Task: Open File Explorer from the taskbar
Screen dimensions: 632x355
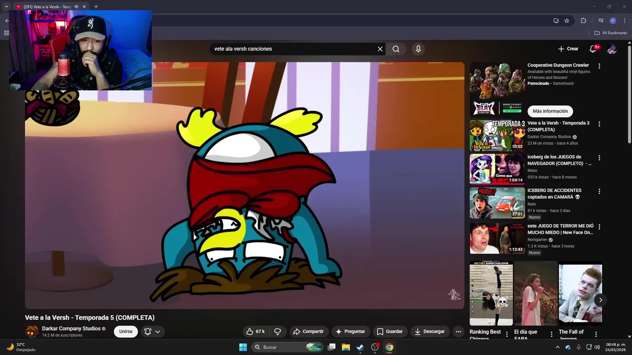Action: tap(346, 347)
